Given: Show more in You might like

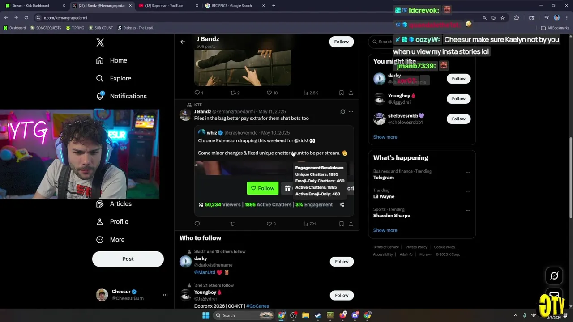Looking at the screenshot, I should point(385,137).
